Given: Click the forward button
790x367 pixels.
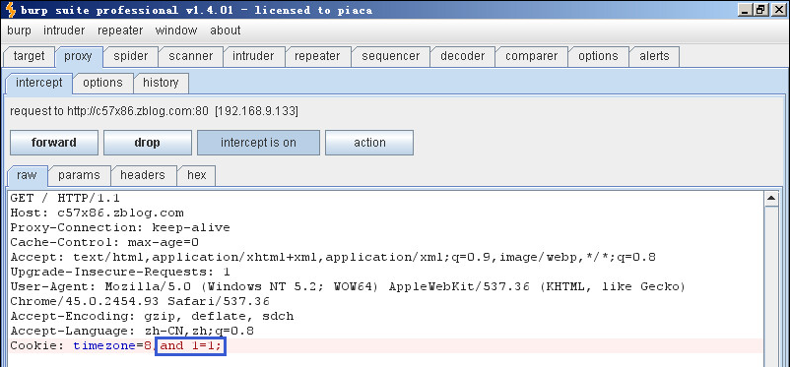Looking at the screenshot, I should (x=54, y=143).
